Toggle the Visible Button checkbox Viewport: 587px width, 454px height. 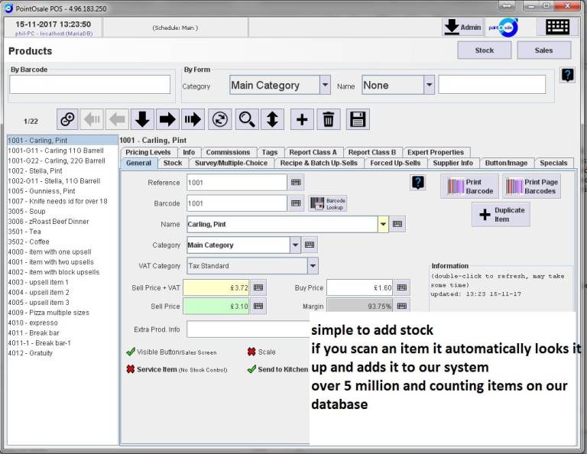tap(131, 352)
